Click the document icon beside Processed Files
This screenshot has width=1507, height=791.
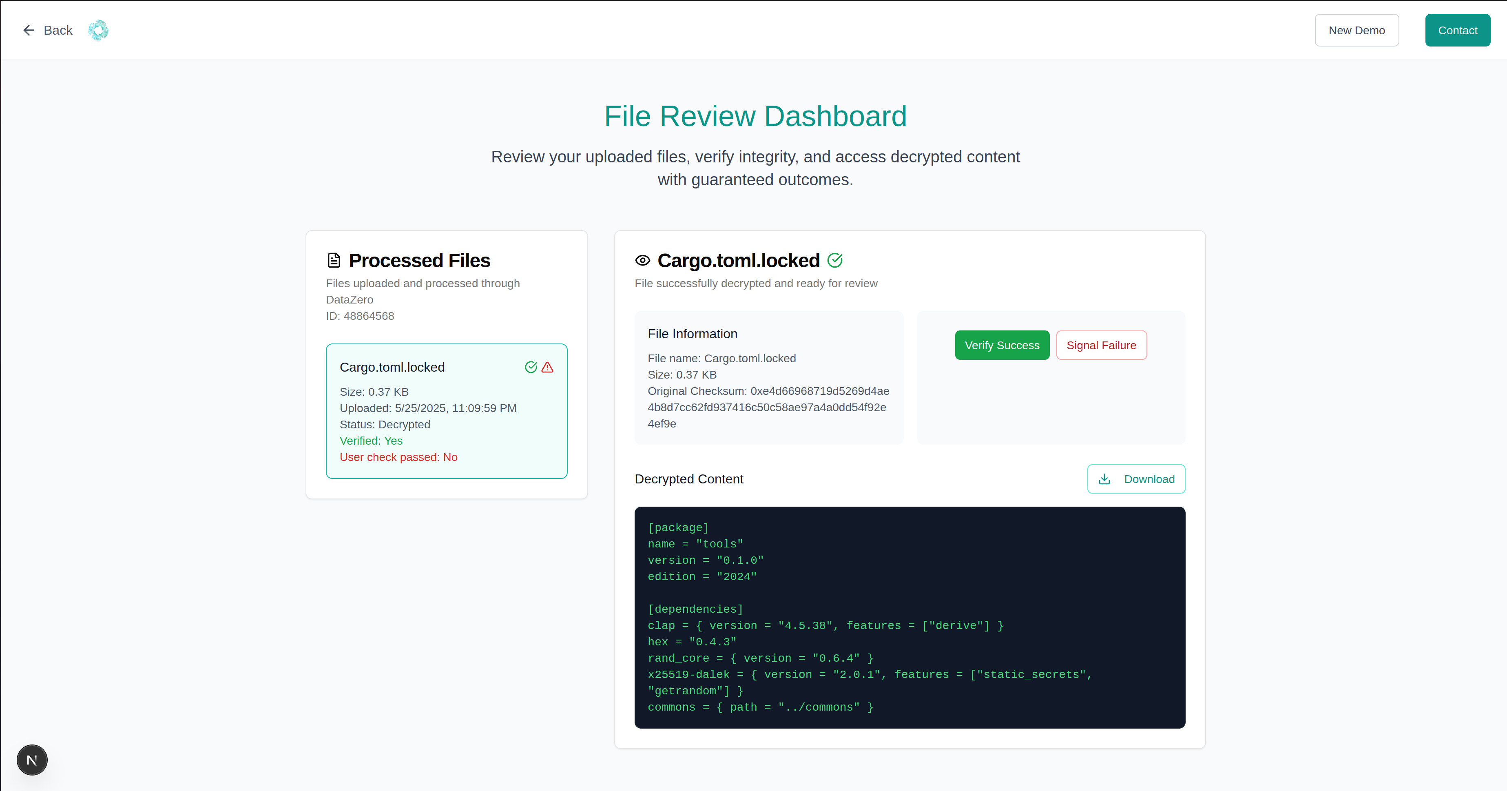click(x=334, y=260)
